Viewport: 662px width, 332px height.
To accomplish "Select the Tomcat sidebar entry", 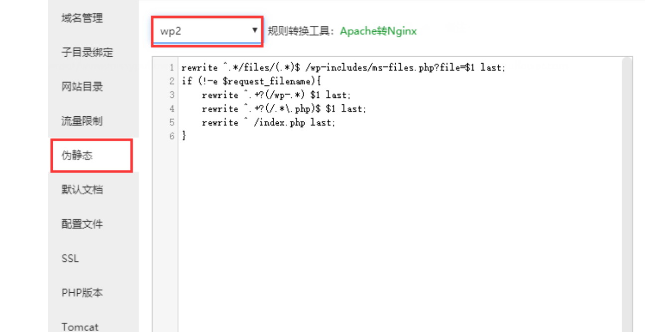I will 80,326.
